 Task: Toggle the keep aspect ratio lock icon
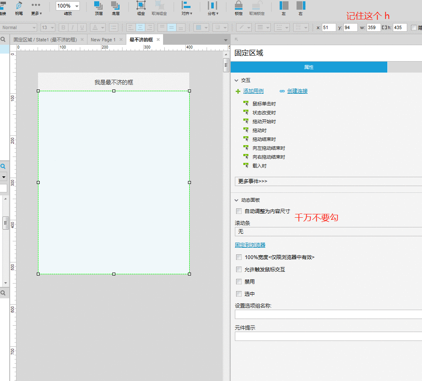(384, 27)
